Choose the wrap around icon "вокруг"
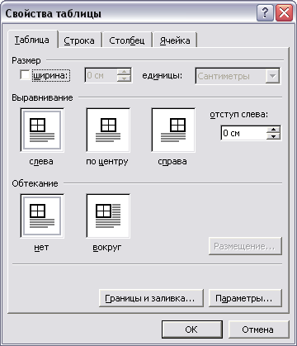This screenshot has height=346, width=297. [x=108, y=216]
